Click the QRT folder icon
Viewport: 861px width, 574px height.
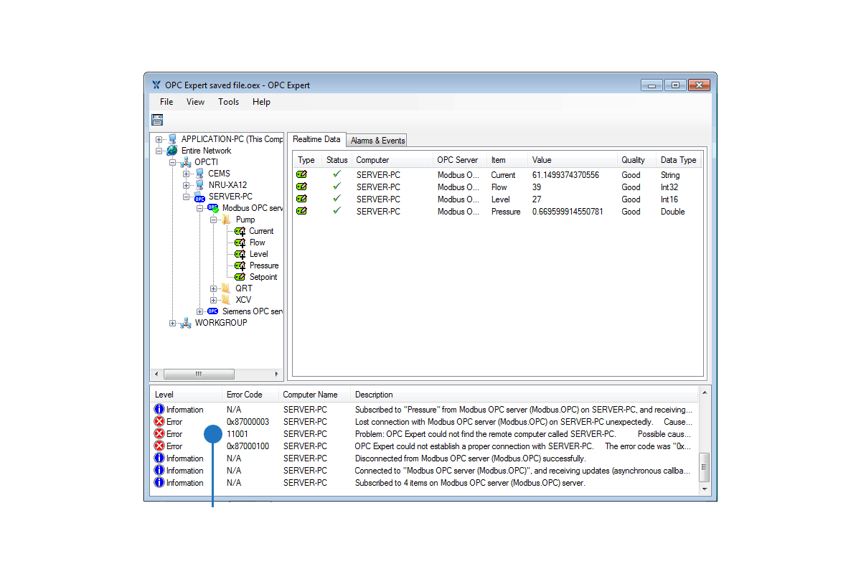(227, 288)
